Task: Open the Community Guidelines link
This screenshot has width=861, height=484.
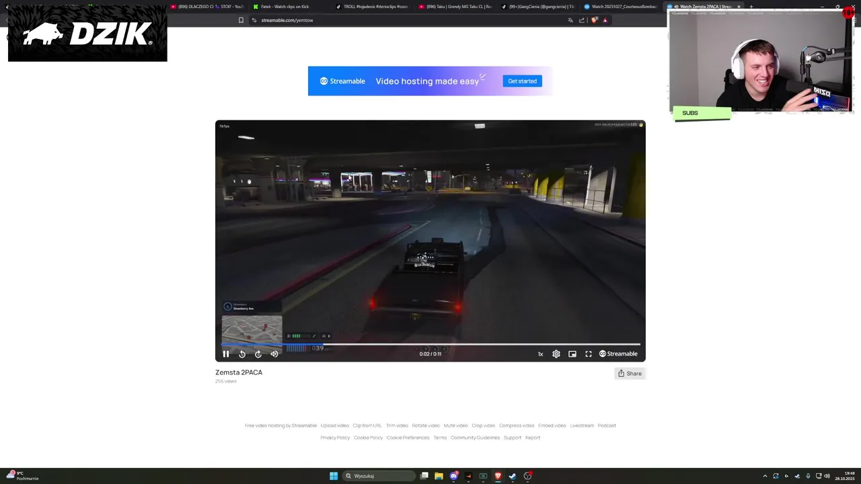Action: click(475, 438)
